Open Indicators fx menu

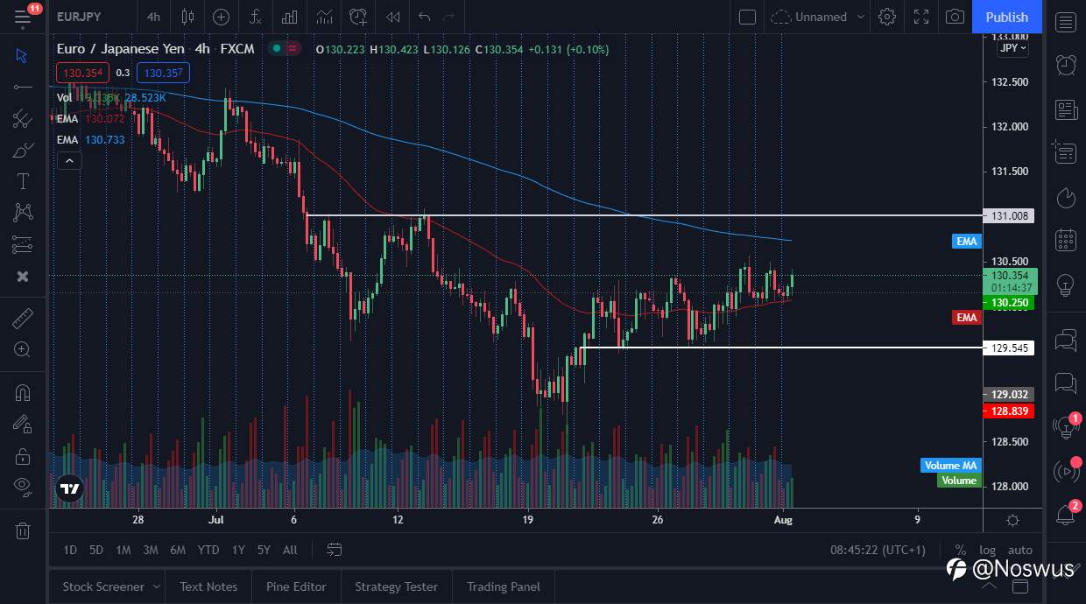click(255, 17)
